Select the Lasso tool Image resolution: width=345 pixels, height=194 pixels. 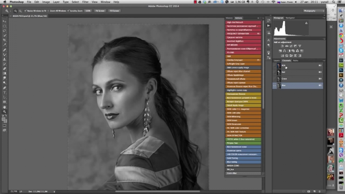click(x=4, y=31)
